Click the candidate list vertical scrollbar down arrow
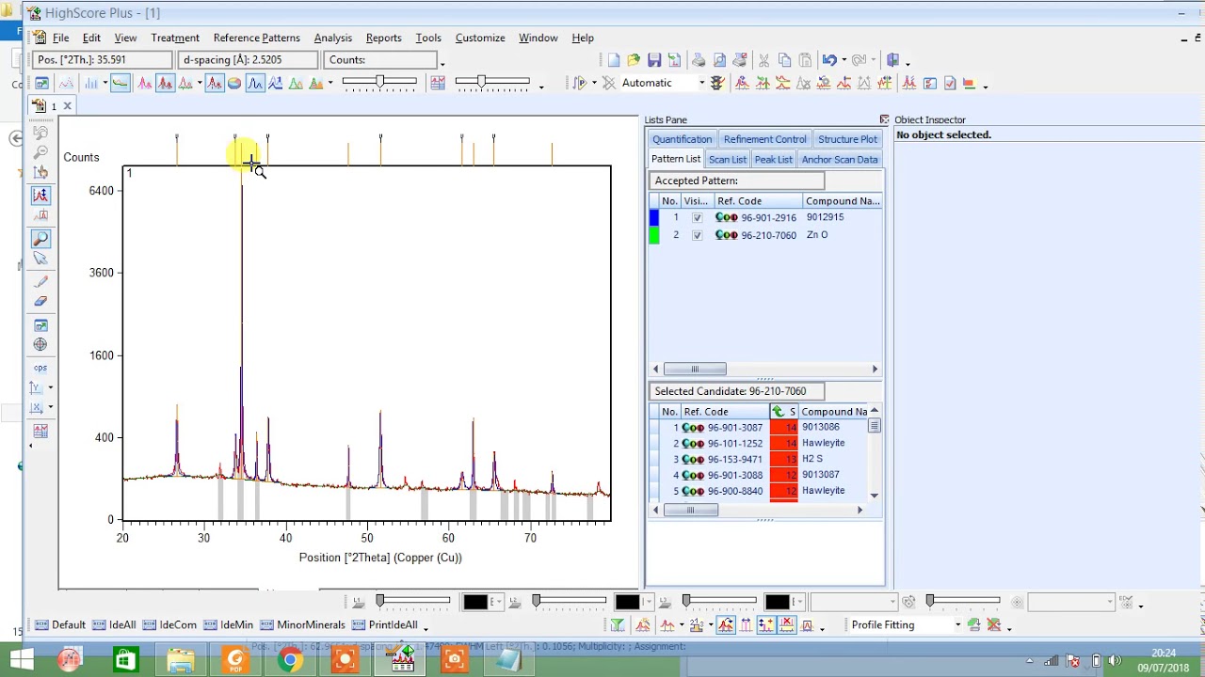Screen dimensions: 1205x677 (875, 495)
